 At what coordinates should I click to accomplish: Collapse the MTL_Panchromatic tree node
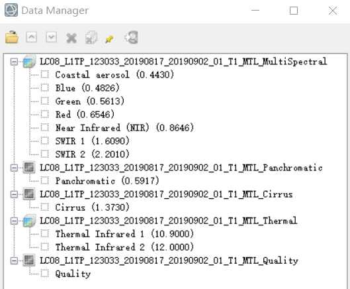(x=14, y=168)
